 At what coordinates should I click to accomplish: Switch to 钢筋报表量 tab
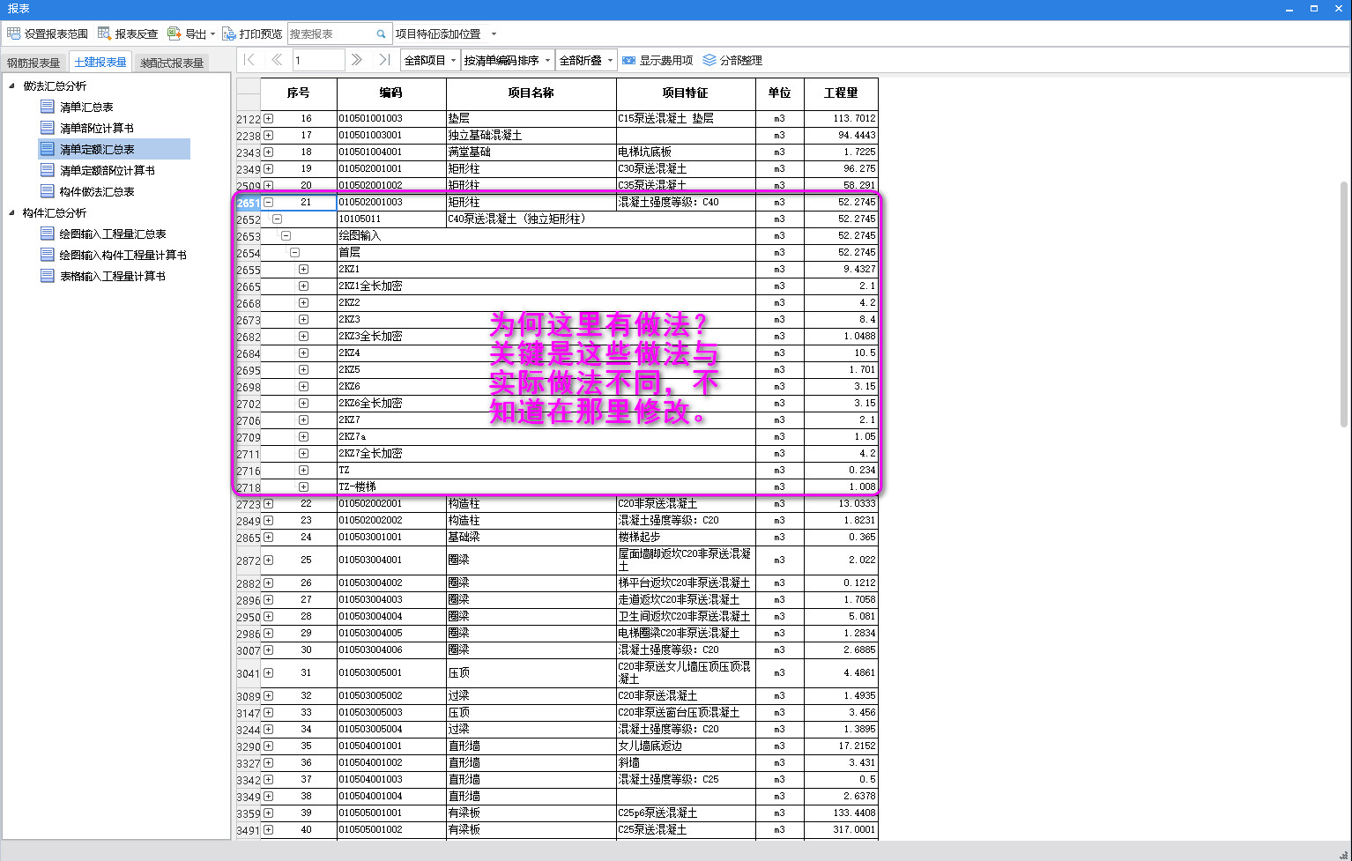[33, 63]
